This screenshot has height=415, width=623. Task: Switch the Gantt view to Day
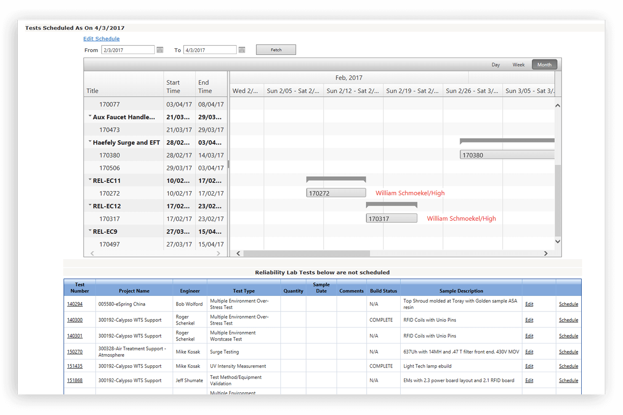coord(495,64)
